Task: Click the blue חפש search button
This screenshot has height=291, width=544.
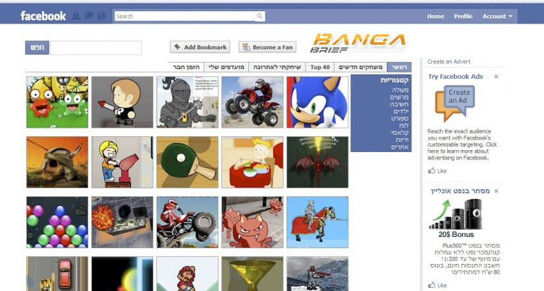Action: (x=37, y=47)
